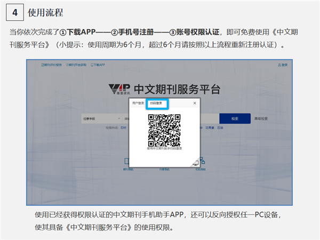The height and width of the screenshot is (240, 320).
Task: Open the 期刊评价报告 link
Action: [51, 65]
